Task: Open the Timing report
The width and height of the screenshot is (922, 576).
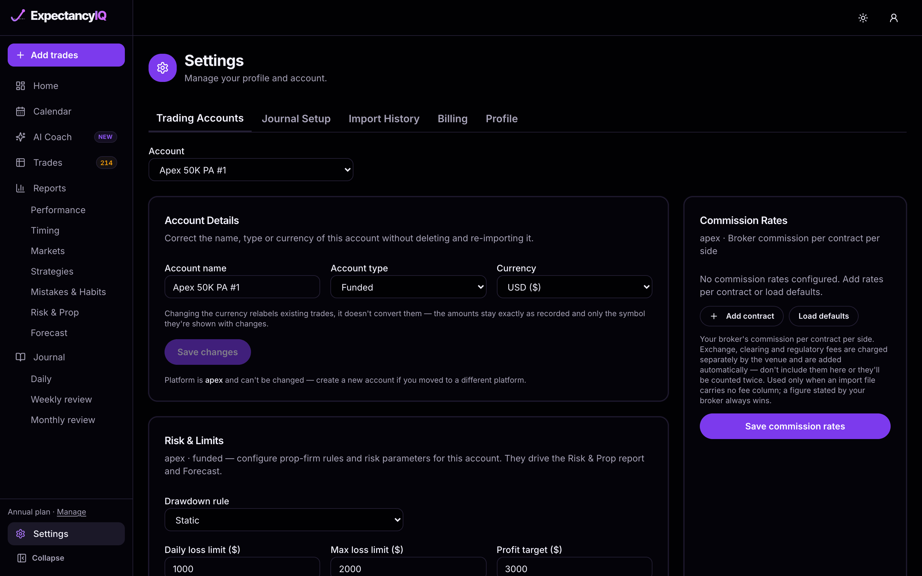Action: coord(45,230)
